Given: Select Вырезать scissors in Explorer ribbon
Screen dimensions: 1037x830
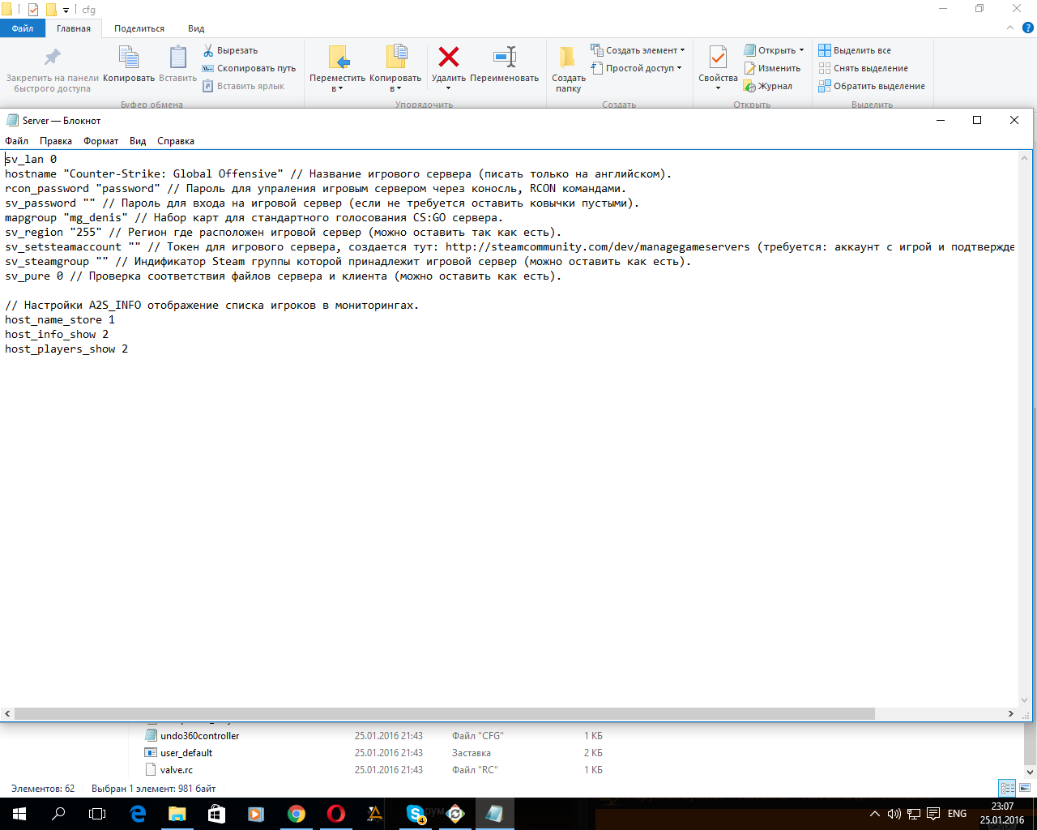Looking at the screenshot, I should 230,50.
